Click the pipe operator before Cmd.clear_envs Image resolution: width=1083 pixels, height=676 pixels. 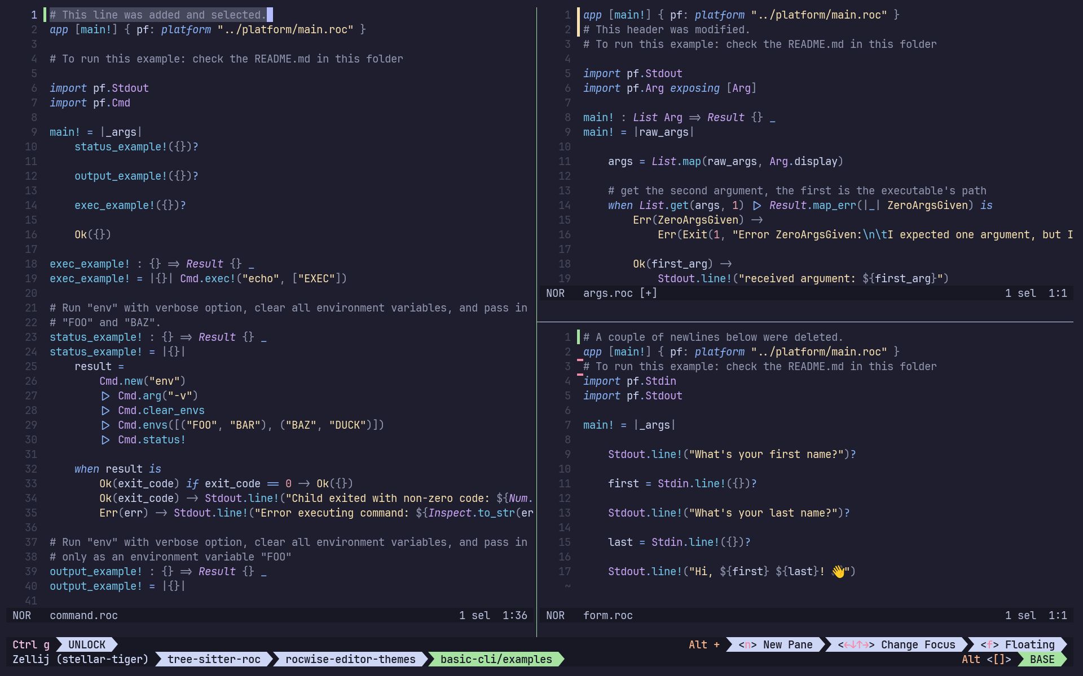point(105,410)
